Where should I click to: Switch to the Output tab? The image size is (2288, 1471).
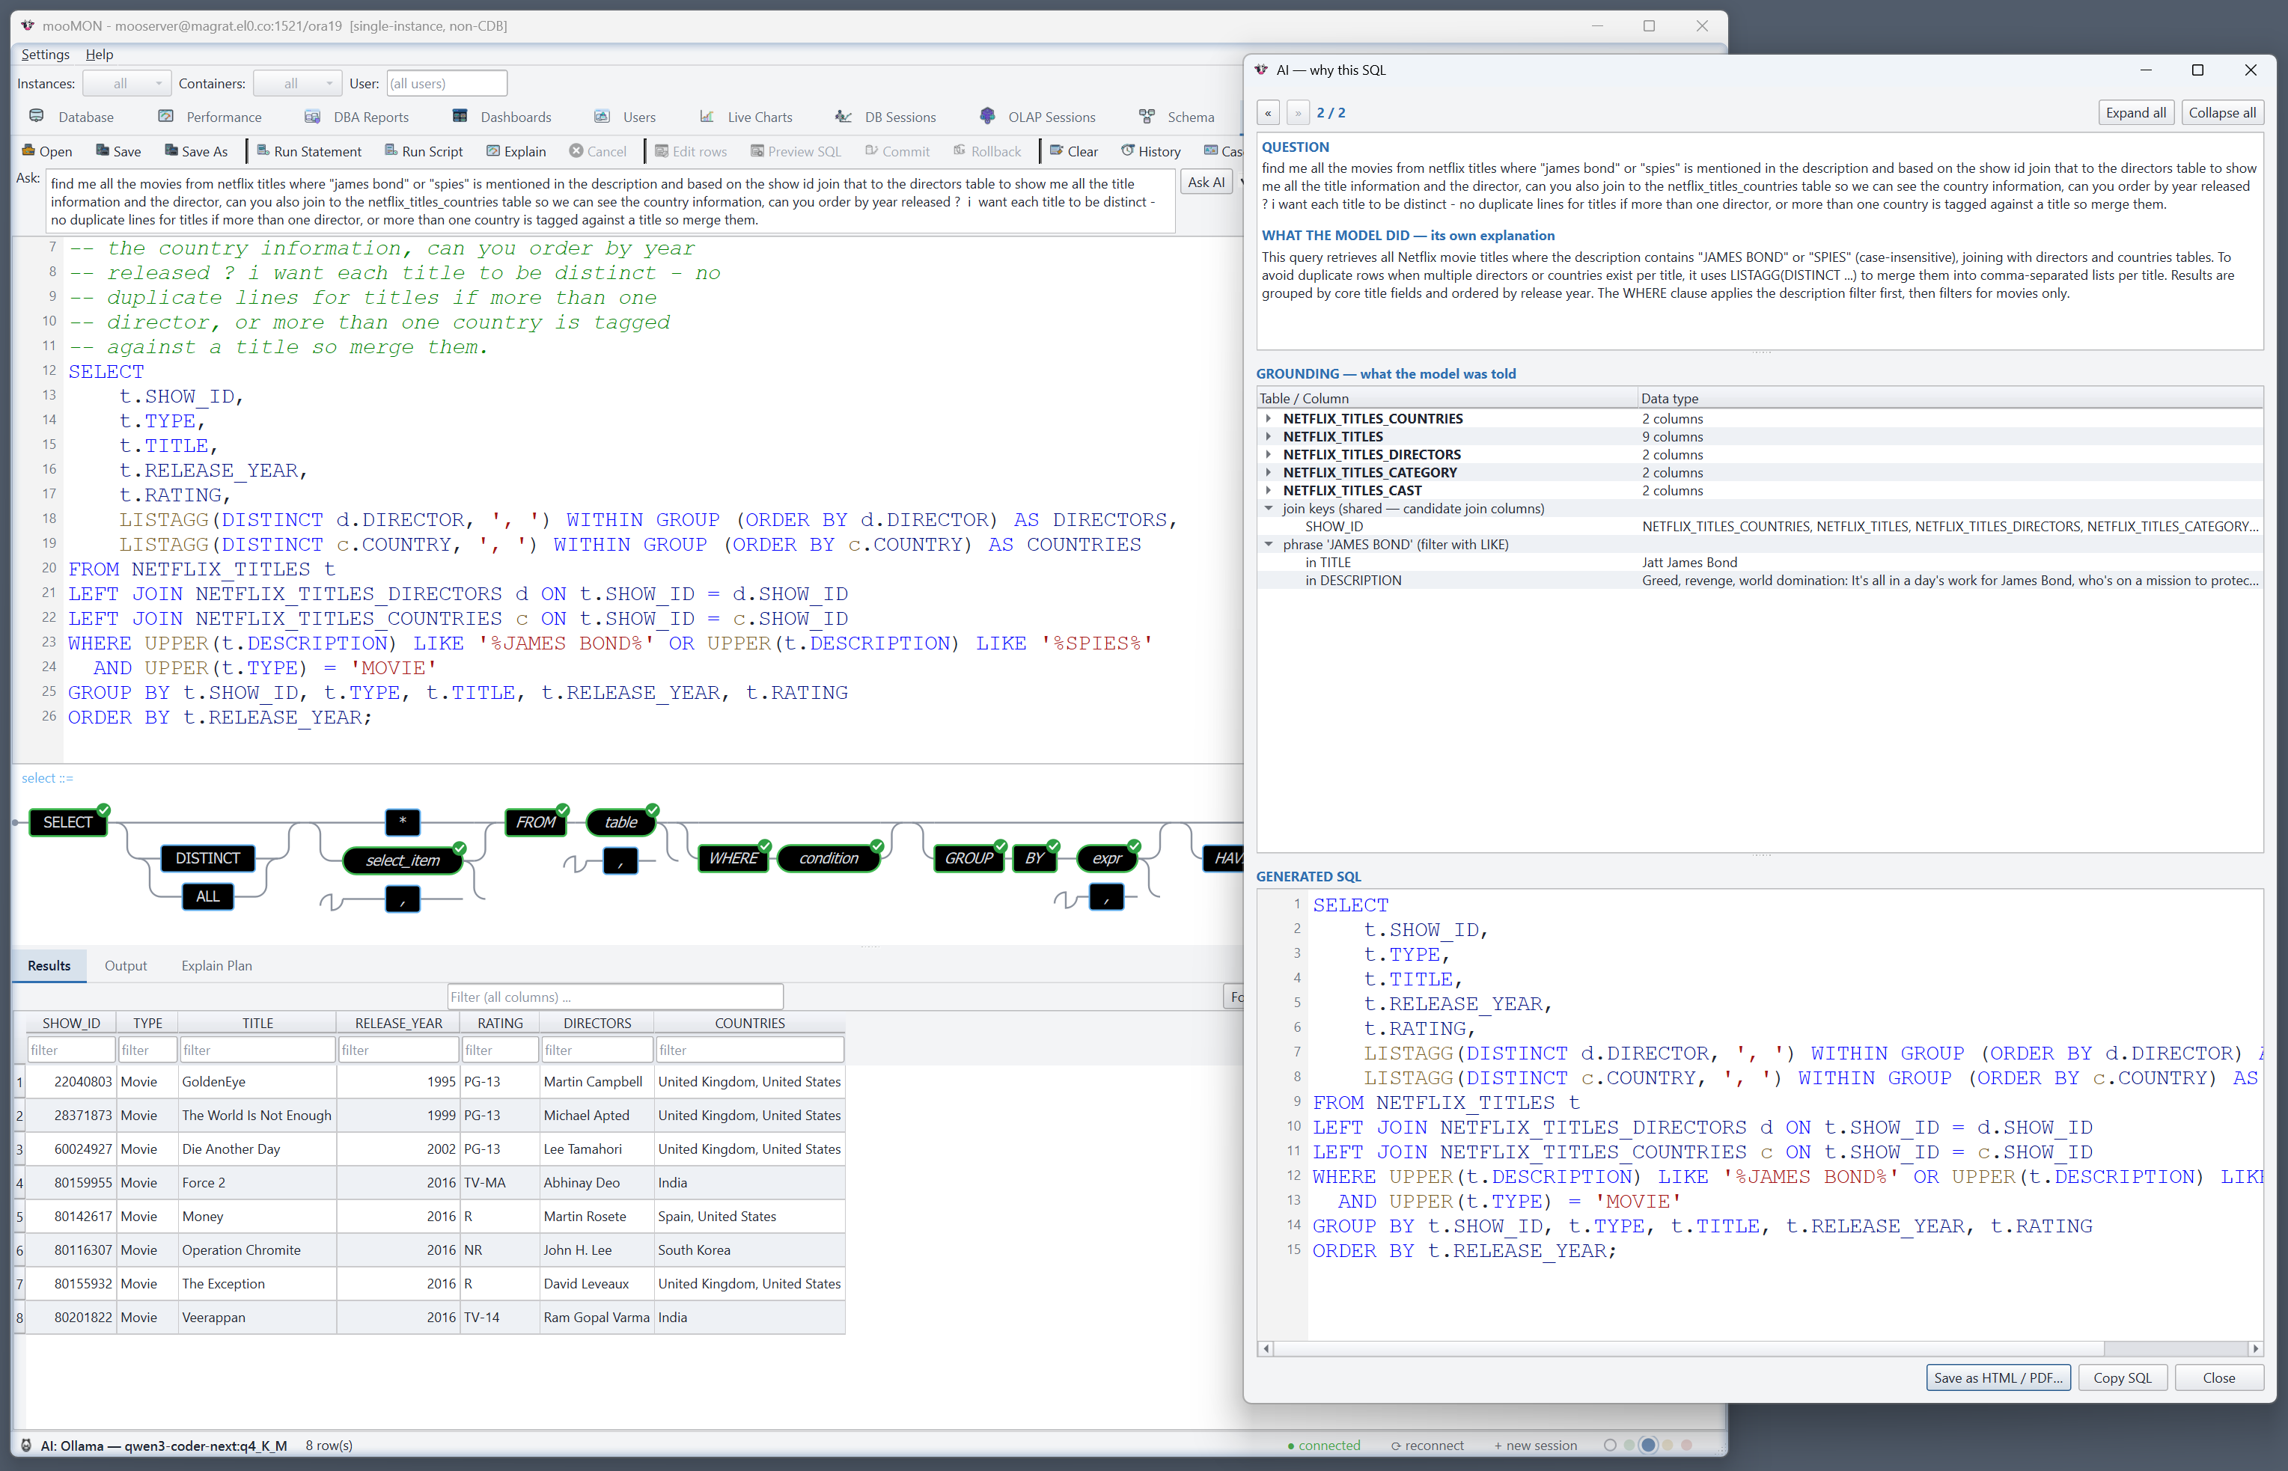125,966
